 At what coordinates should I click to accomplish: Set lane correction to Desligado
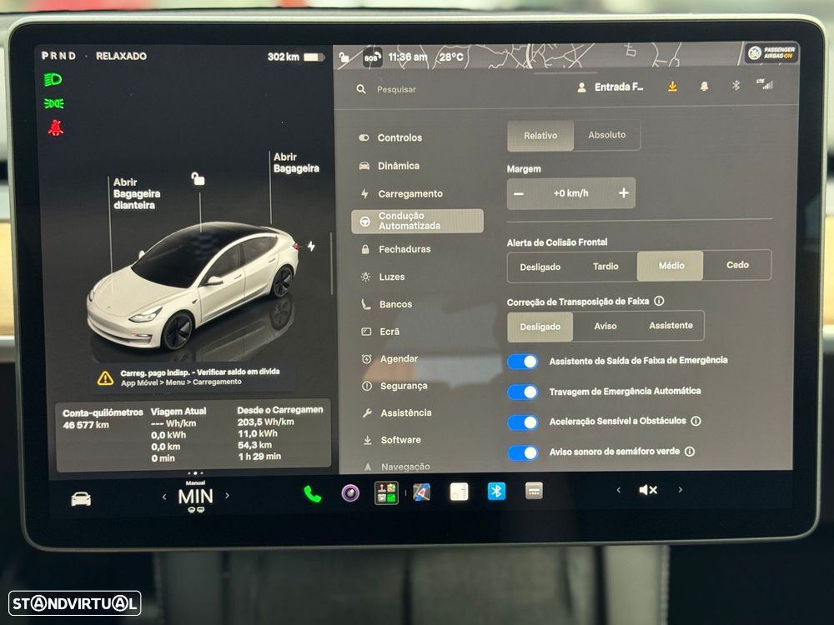pos(540,327)
